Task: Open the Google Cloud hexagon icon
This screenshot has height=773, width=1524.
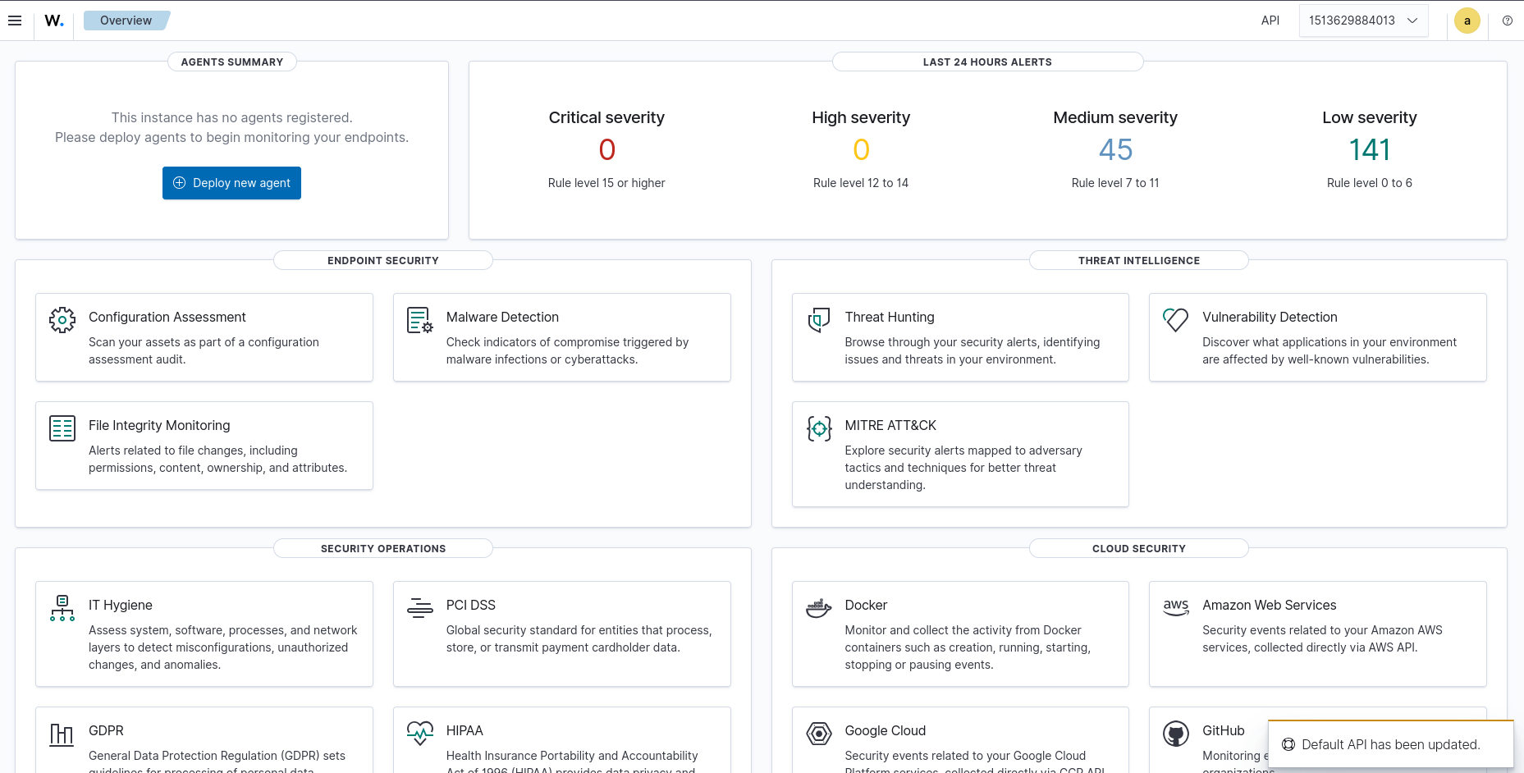Action: pos(818,734)
